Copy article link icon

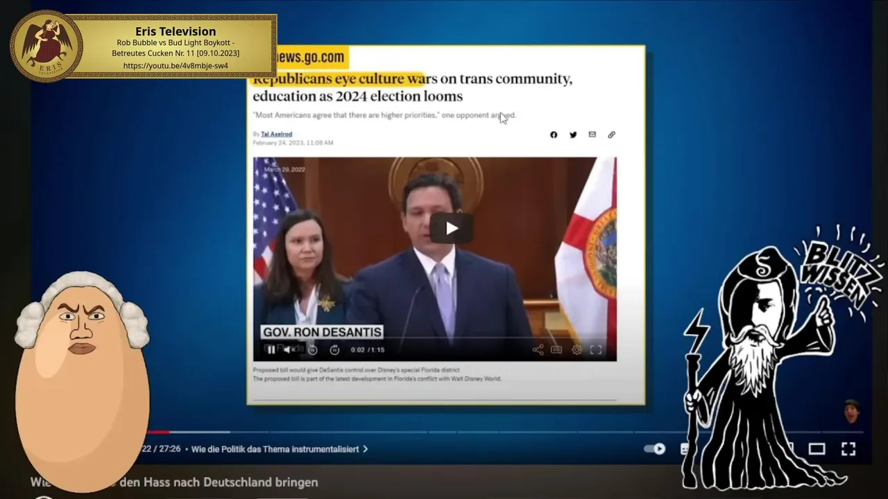(x=611, y=134)
